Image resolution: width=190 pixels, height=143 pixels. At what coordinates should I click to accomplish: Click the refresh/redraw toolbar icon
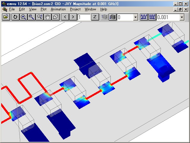click(x=15, y=17)
